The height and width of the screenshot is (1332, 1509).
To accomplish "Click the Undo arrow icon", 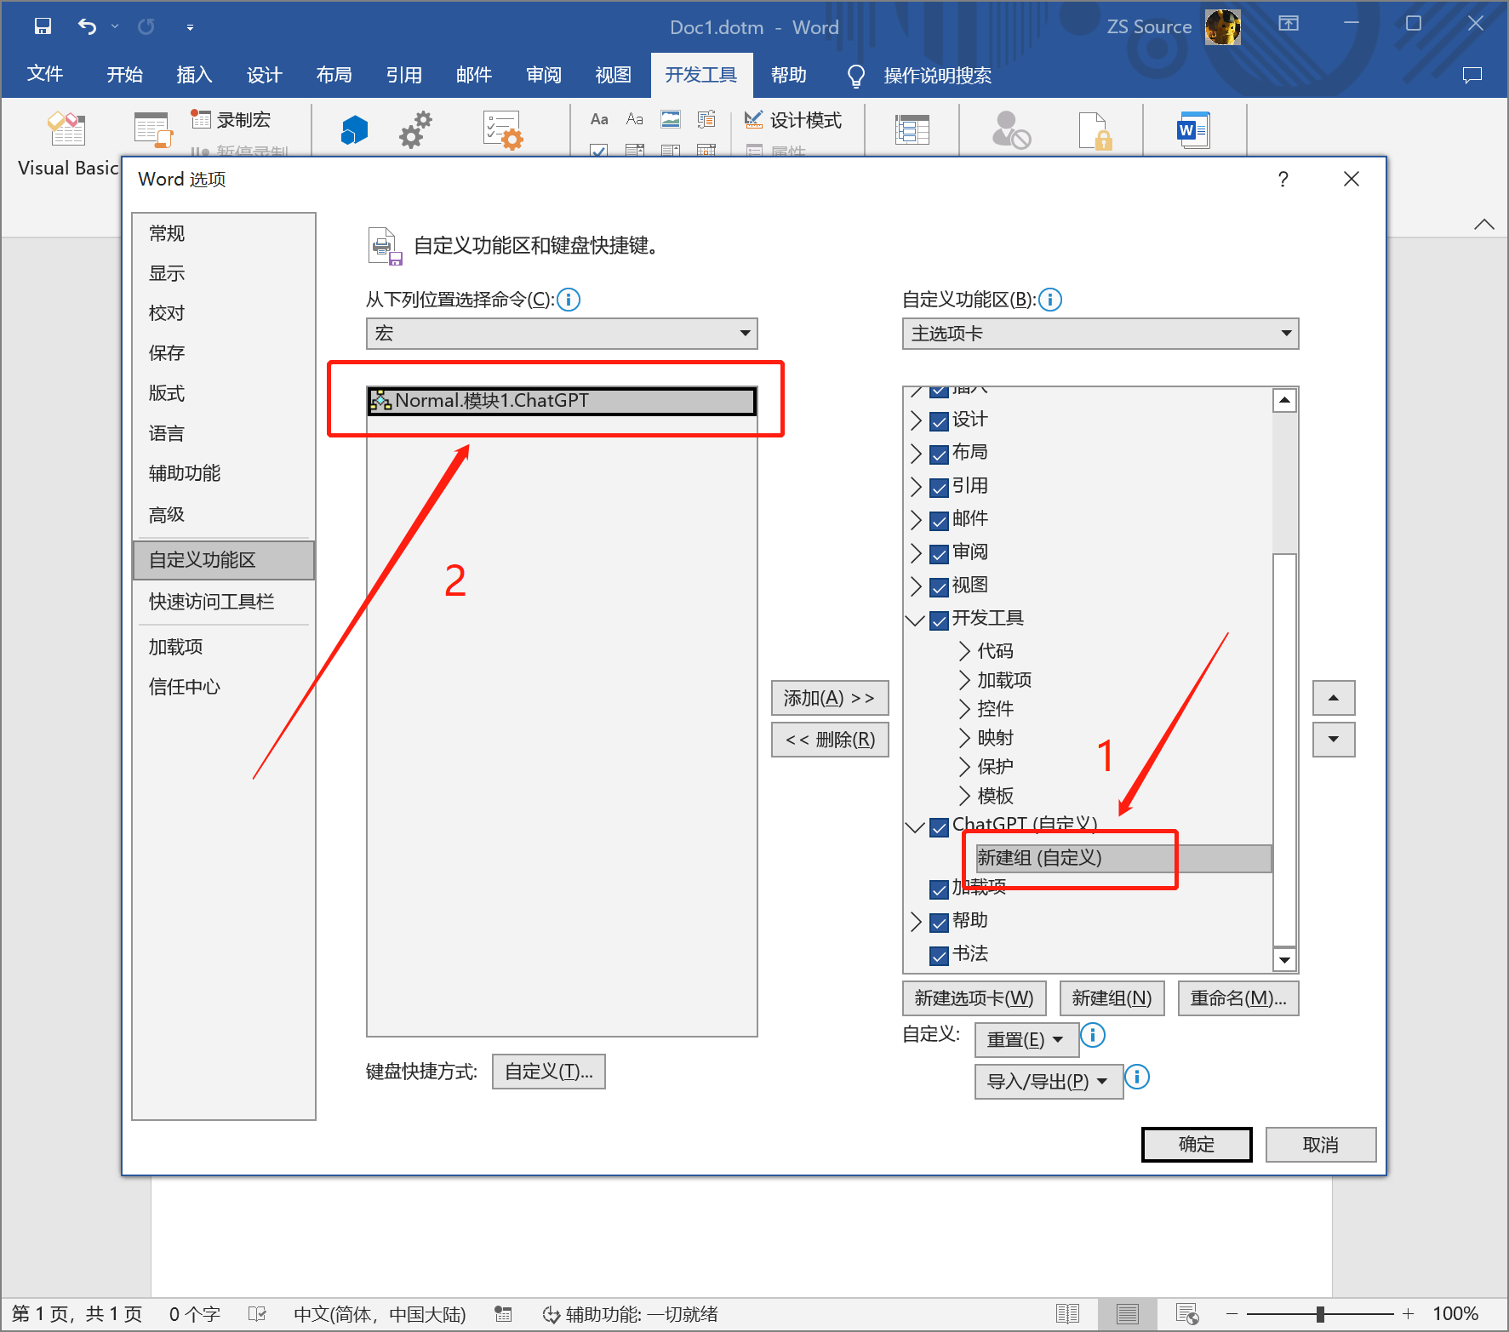I will click(87, 26).
